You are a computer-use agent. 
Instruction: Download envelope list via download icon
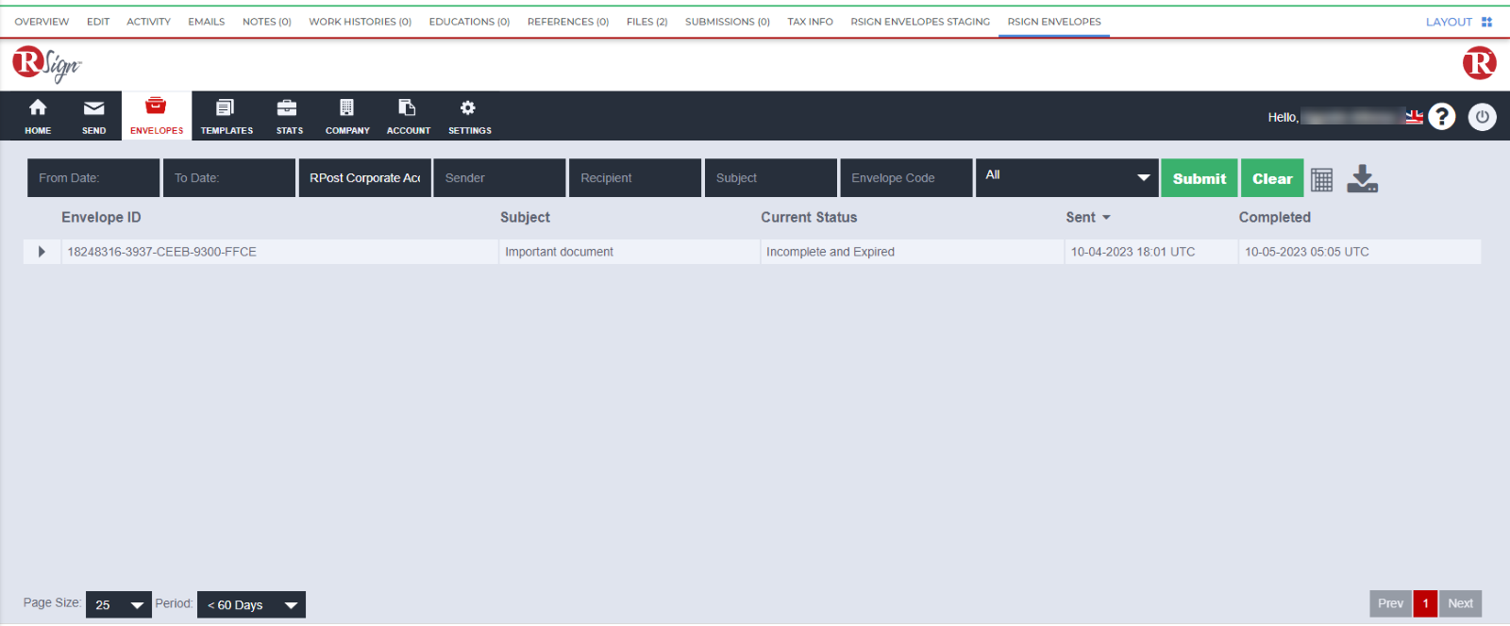point(1362,179)
